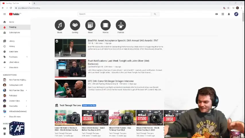Open the notifications bell
The width and height of the screenshot is (245, 138).
[x=229, y=14]
